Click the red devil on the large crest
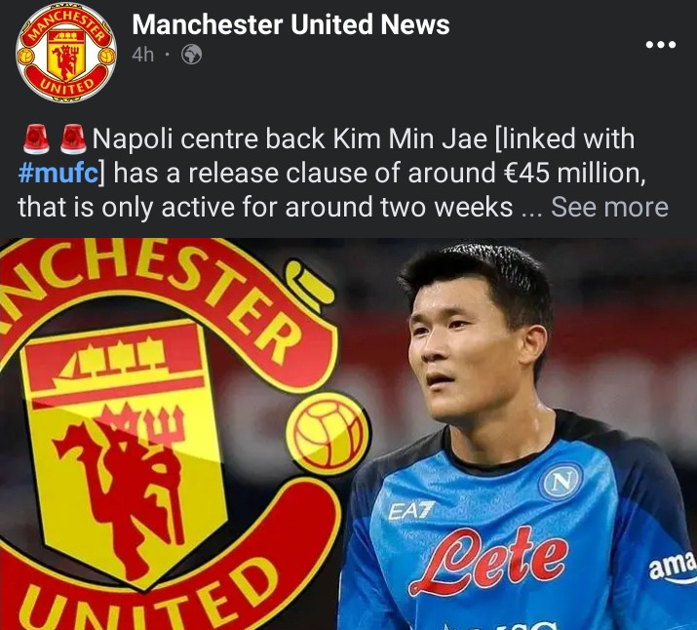The width and height of the screenshot is (697, 630). (127, 487)
